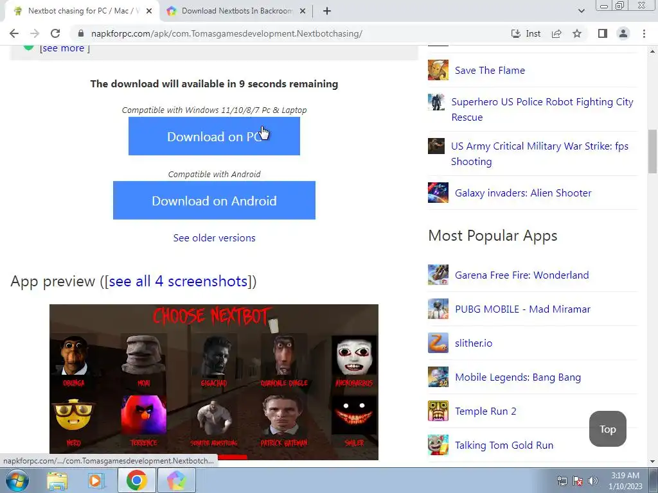Open Windows Explorer from the taskbar
The height and width of the screenshot is (493, 658).
[57, 480]
